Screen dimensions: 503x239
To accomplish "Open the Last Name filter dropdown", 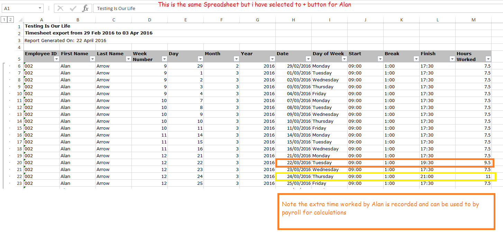I will (128, 59).
